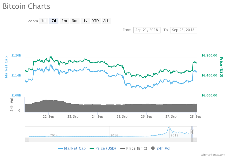Edit the From date Sep 21, 2018
The width and height of the screenshot is (228, 157).
(x=147, y=30)
